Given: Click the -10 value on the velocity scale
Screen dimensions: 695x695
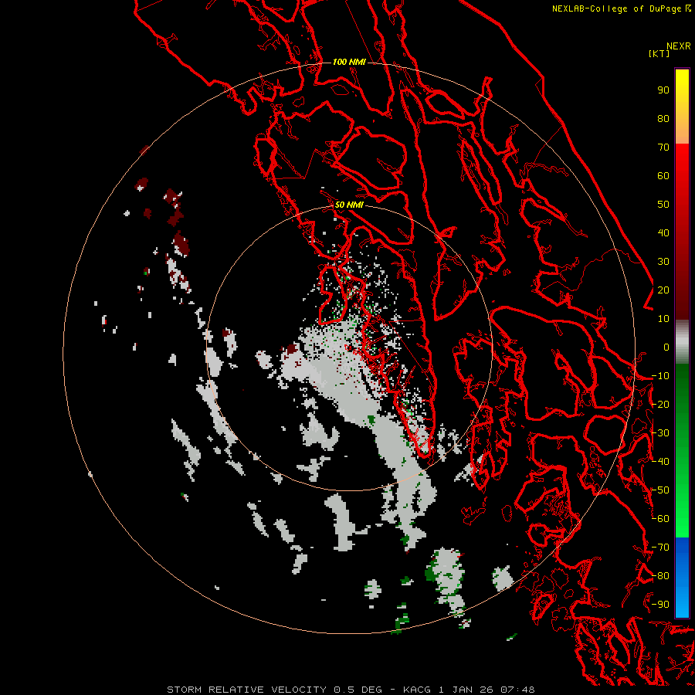Looking at the screenshot, I should coord(660,376).
